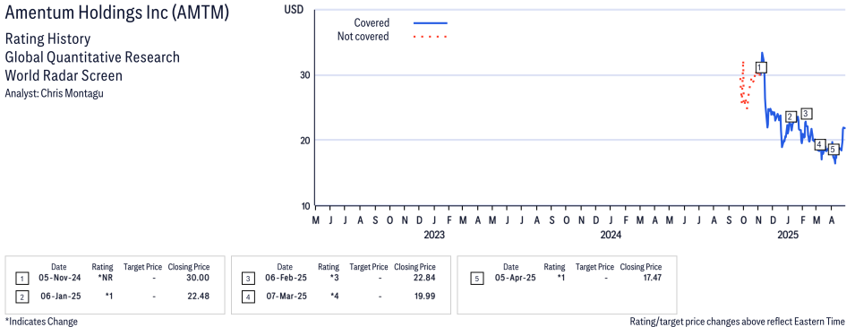Click the *Indicates Change footnote
Screen dimensions: 855x327
coord(41,322)
